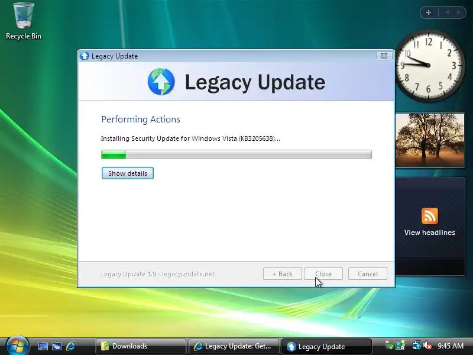Launch Internet Explorer from quick launch
Image resolution: width=473 pixels, height=355 pixels.
click(x=70, y=346)
